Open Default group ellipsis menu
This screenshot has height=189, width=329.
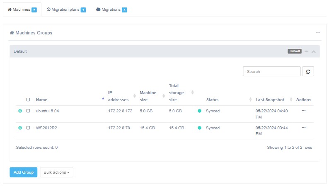tap(307, 51)
